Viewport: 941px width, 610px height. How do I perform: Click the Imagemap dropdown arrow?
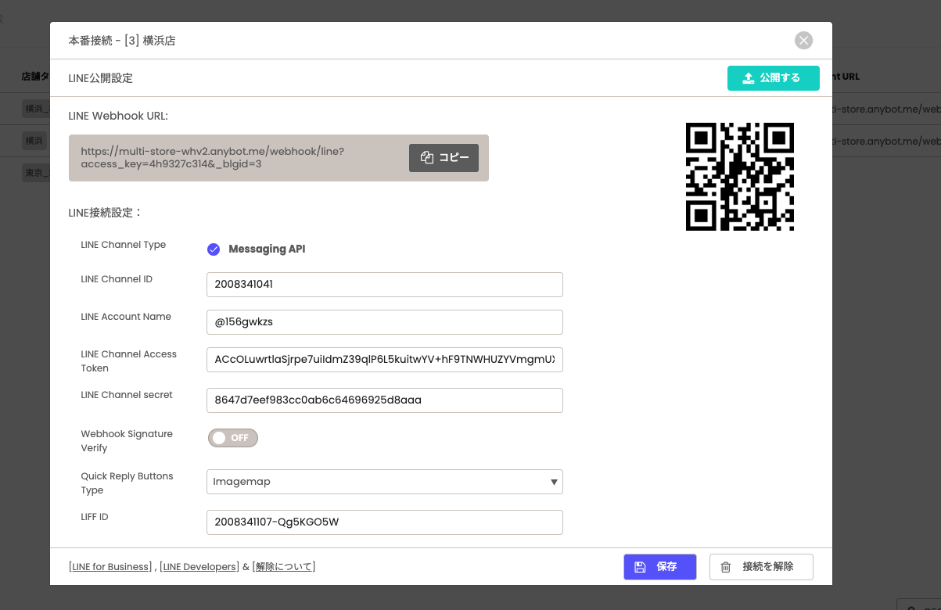(554, 482)
